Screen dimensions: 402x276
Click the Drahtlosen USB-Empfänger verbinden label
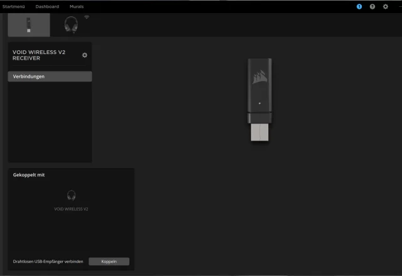48,261
